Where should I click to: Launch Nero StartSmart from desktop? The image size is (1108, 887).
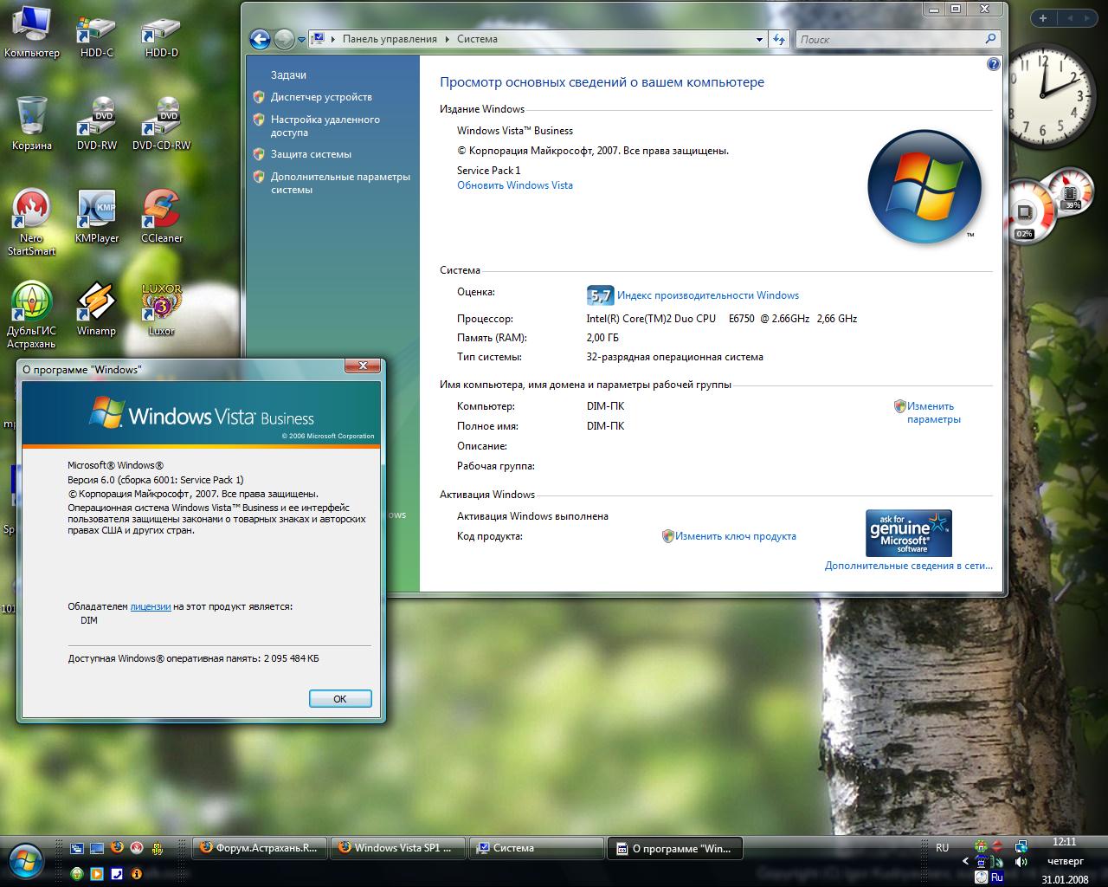coord(32,222)
